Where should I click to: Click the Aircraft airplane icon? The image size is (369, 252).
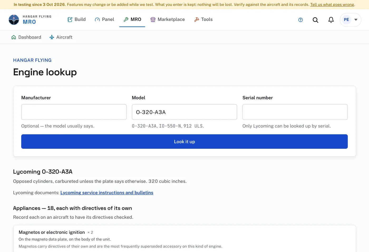click(x=52, y=37)
